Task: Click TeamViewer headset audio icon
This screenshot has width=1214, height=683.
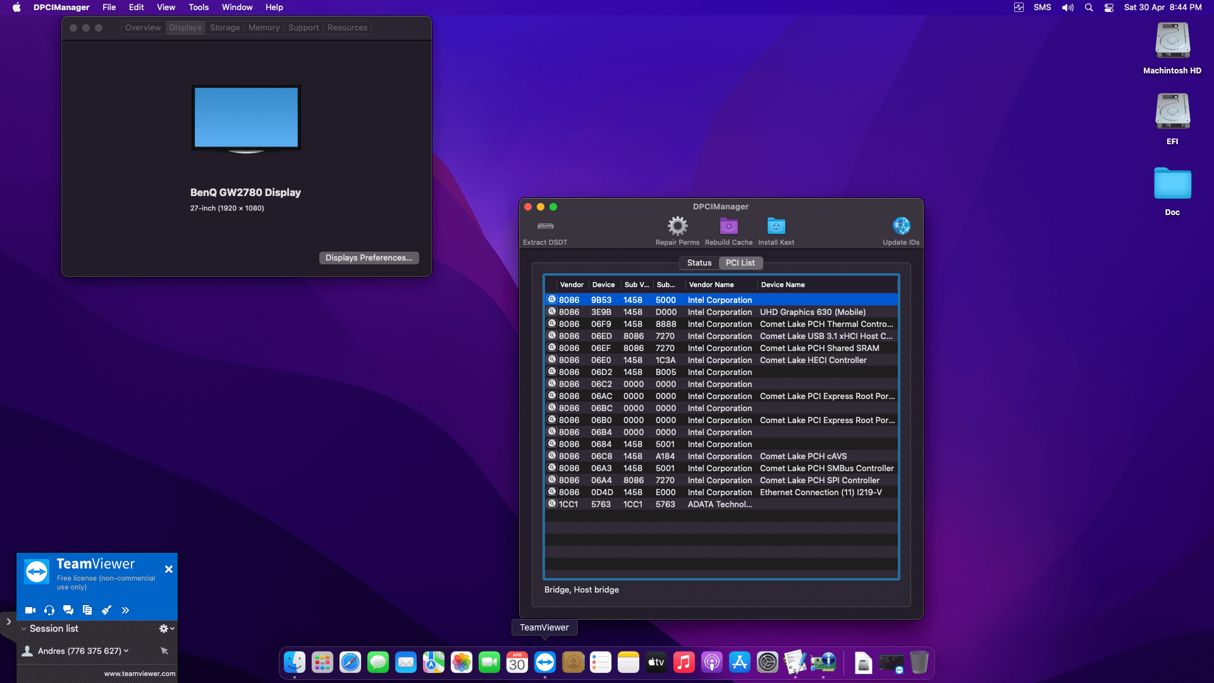Action: point(49,610)
